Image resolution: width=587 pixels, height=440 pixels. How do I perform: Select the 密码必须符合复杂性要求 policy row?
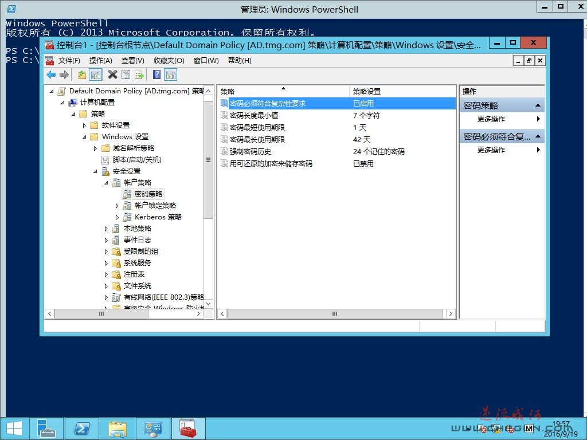[x=336, y=103]
